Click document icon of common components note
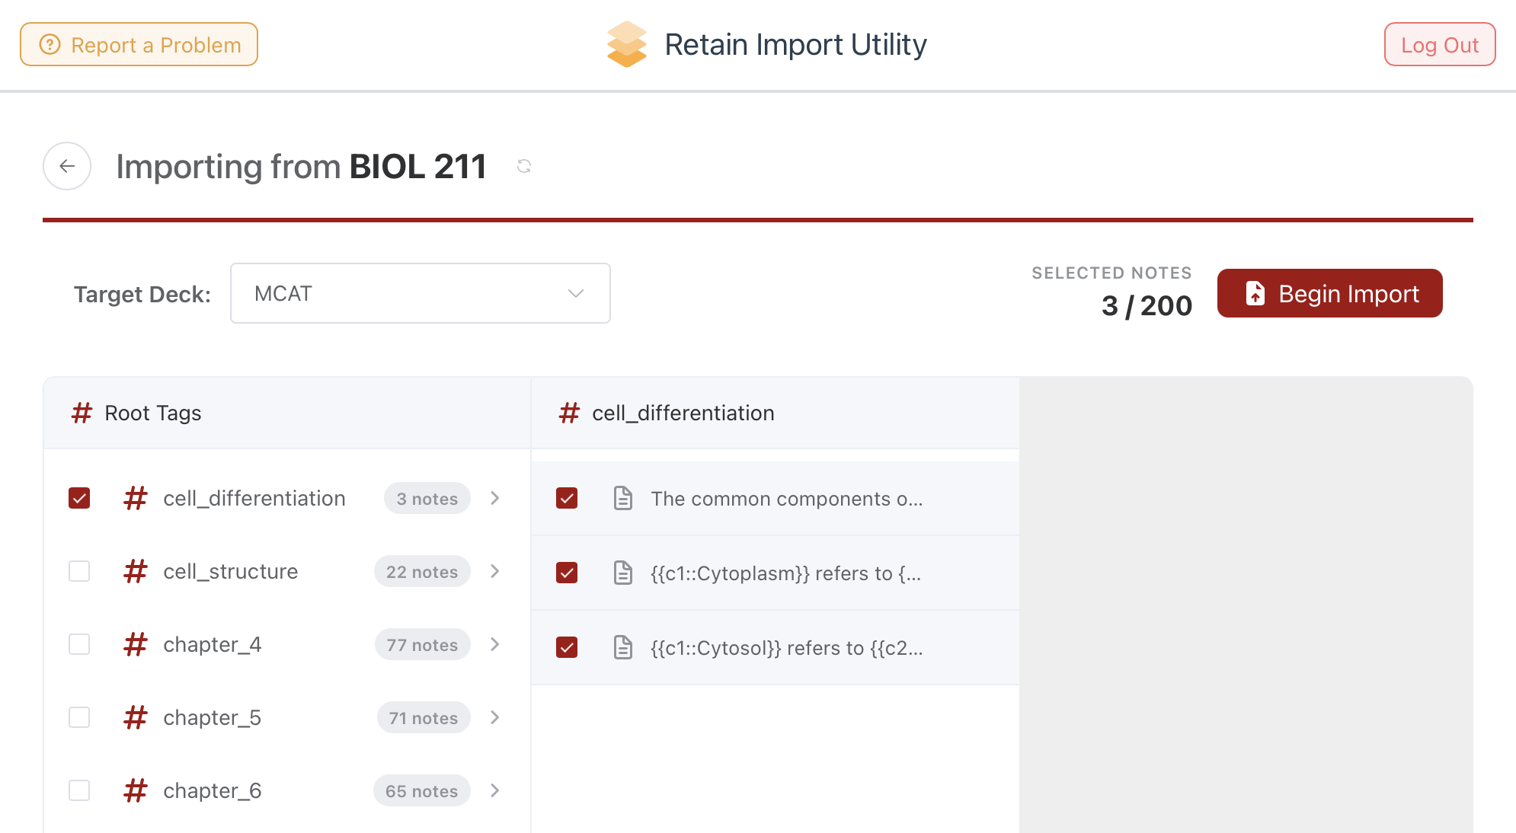The width and height of the screenshot is (1516, 833). pyautogui.click(x=623, y=499)
